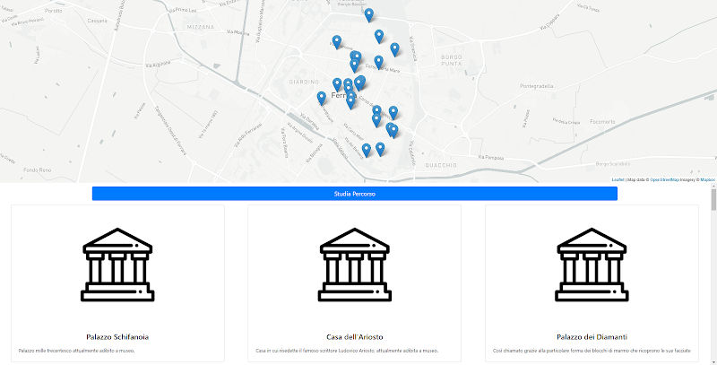Click the vertical scrollbar thumb of the card list

point(713,201)
